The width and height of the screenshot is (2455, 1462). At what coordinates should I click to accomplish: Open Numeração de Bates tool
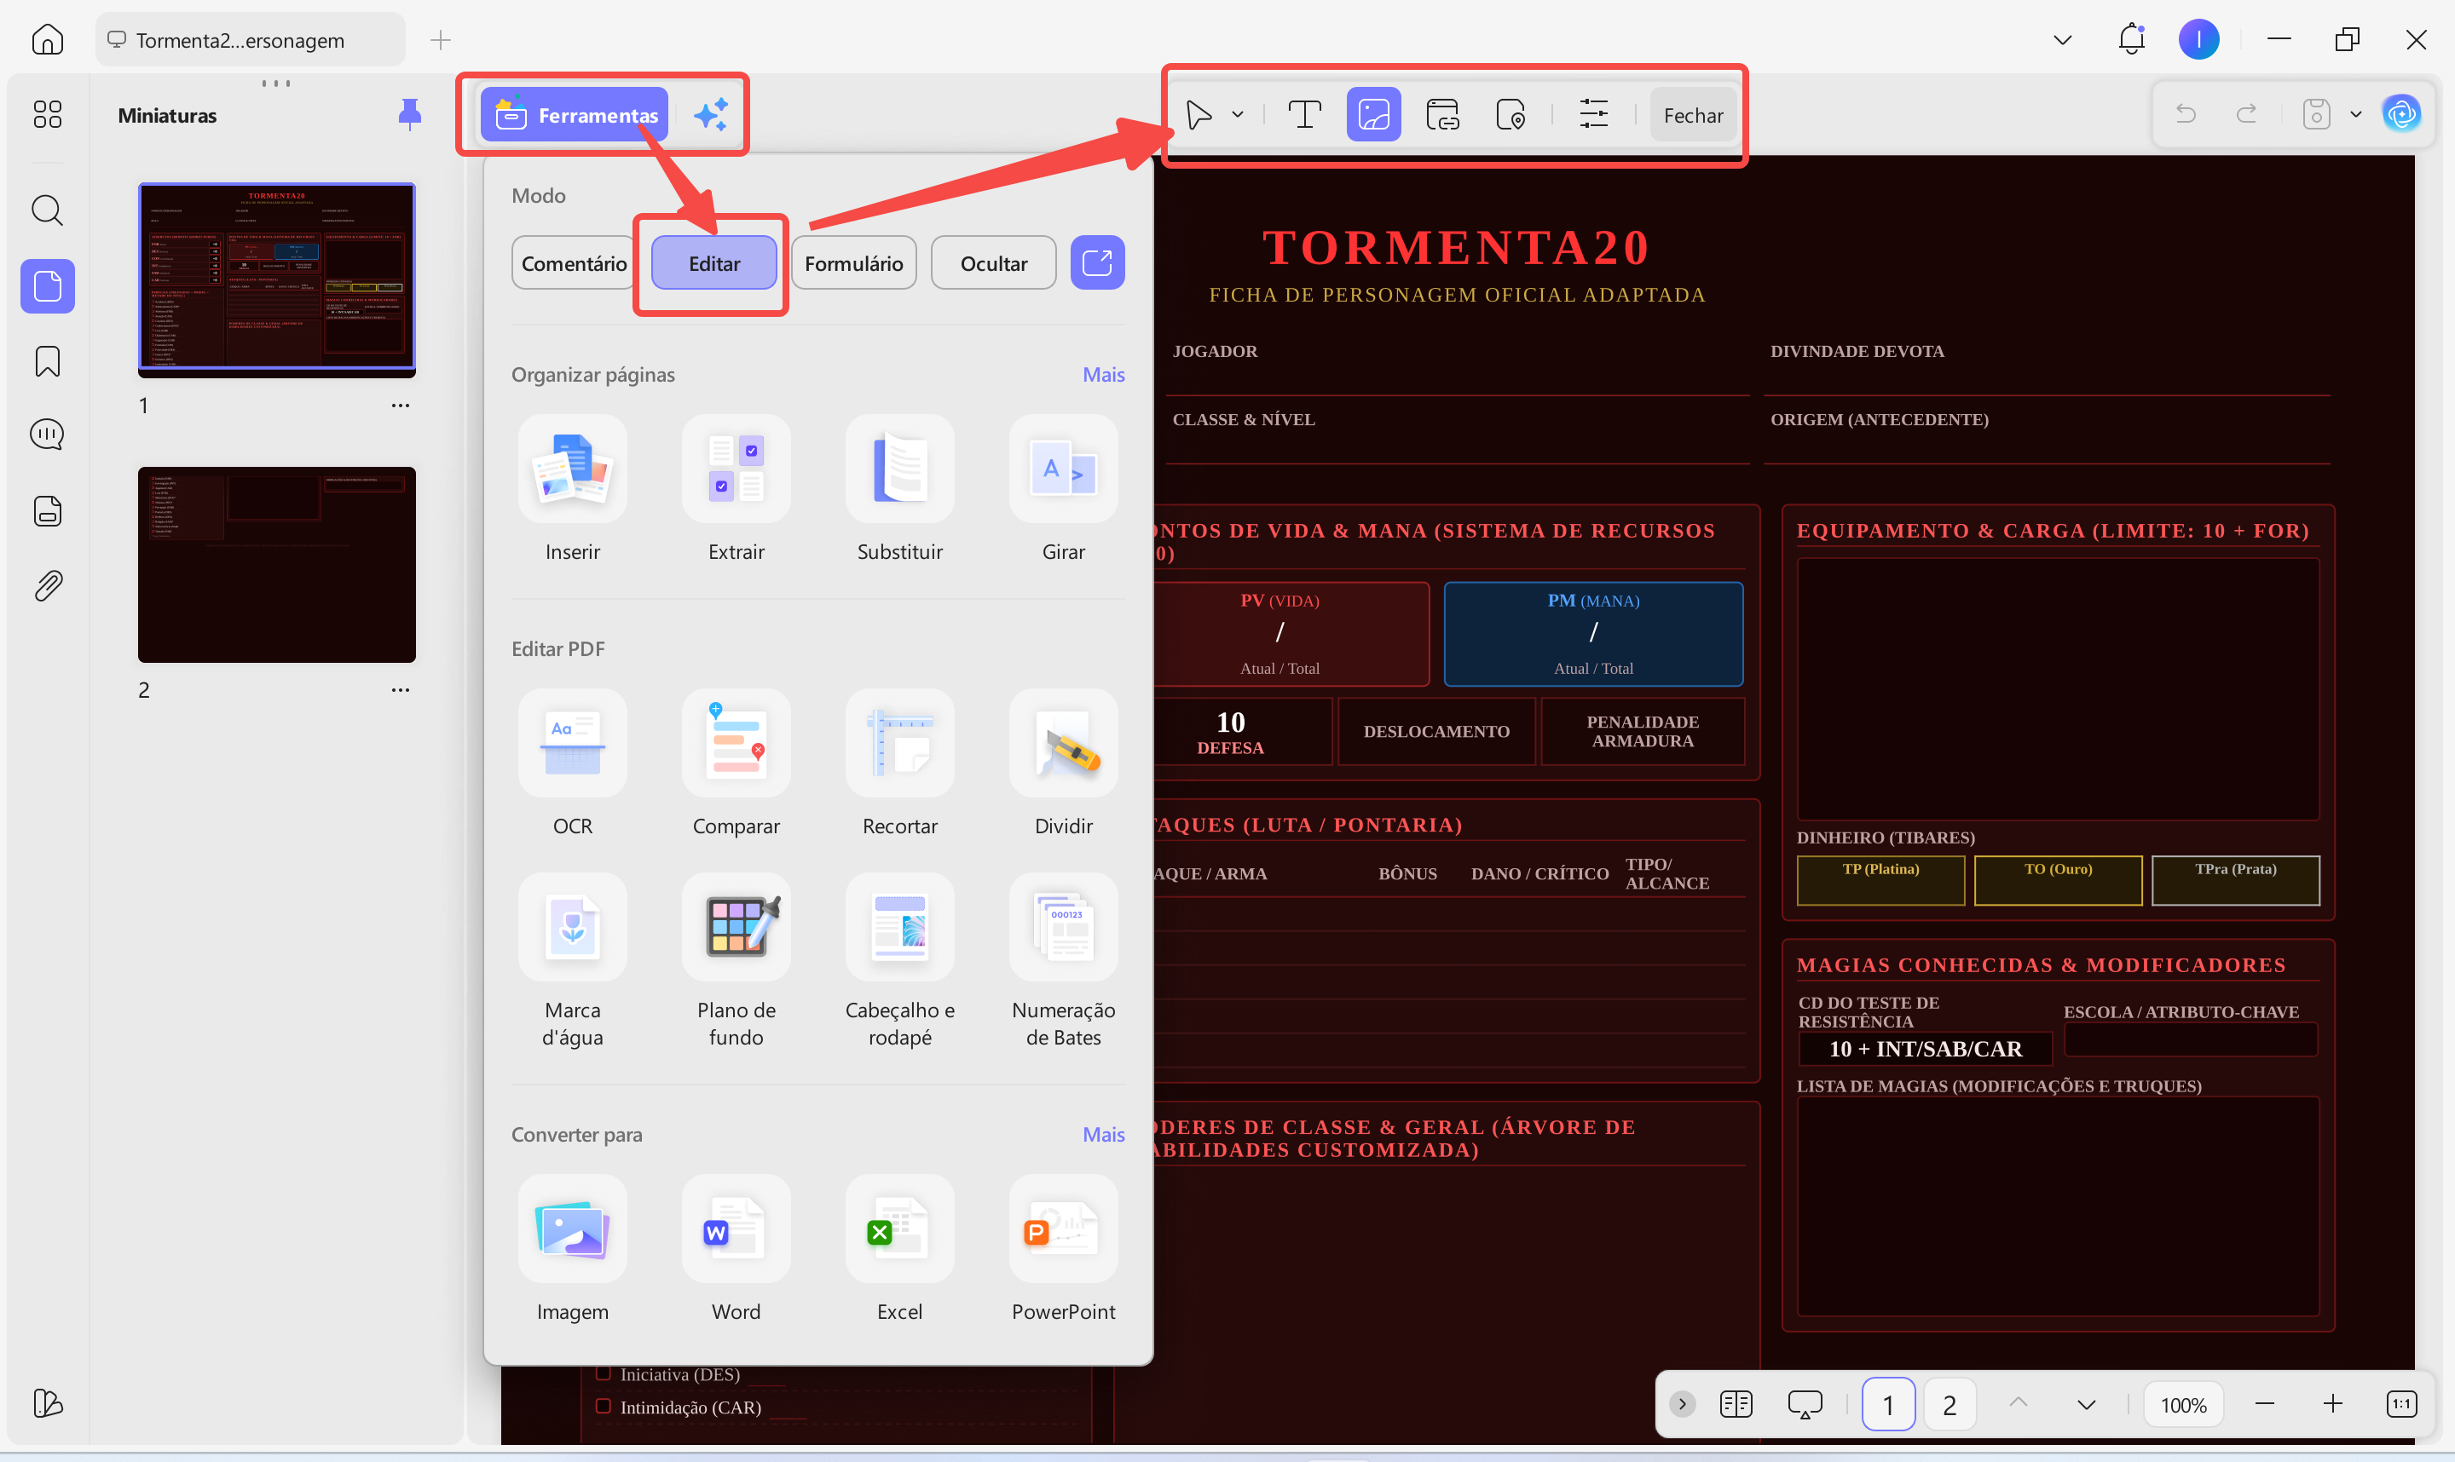coord(1063,927)
